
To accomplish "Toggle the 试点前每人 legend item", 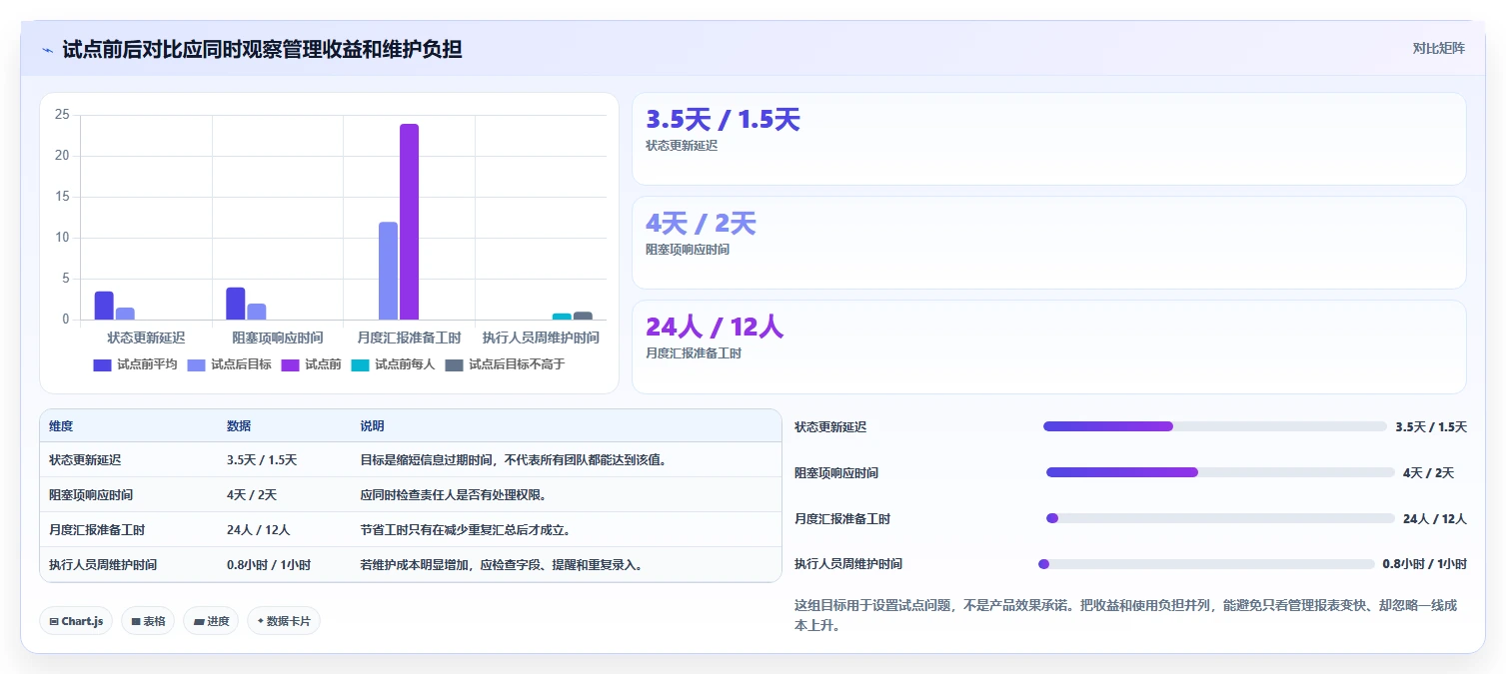I will coord(393,364).
